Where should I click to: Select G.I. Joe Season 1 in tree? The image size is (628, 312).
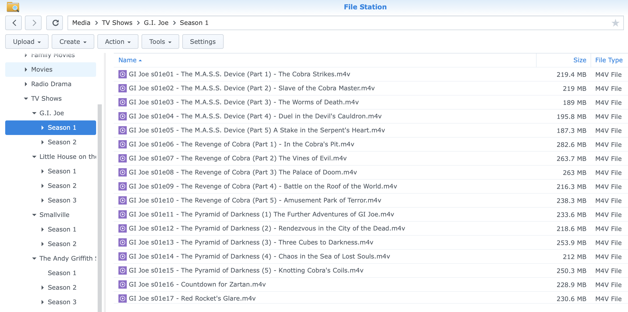[x=51, y=128]
